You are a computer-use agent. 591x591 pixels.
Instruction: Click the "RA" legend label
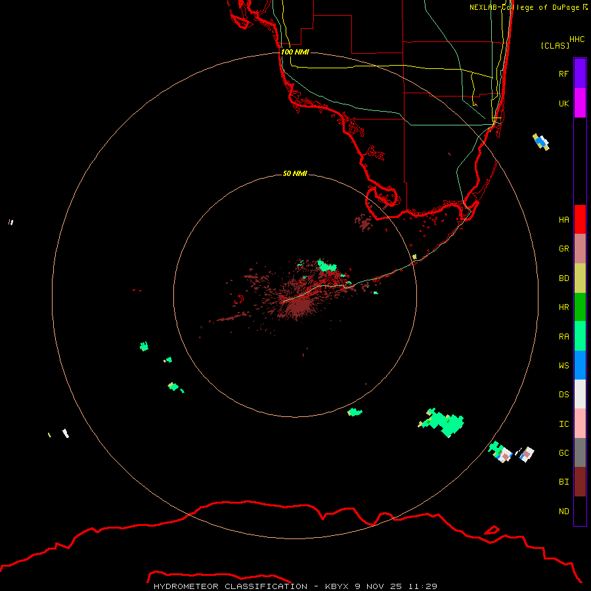coord(563,337)
